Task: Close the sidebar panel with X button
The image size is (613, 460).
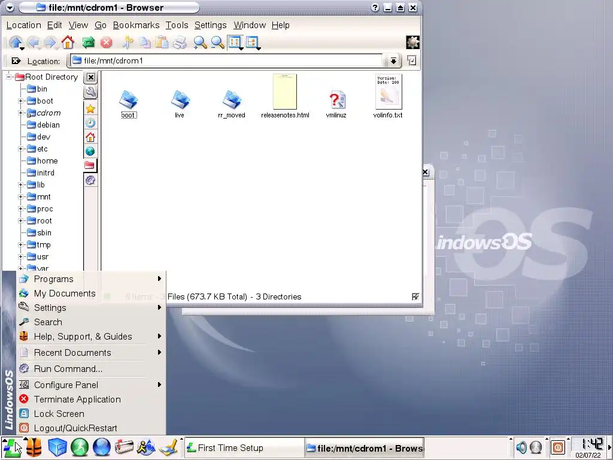Action: point(91,77)
